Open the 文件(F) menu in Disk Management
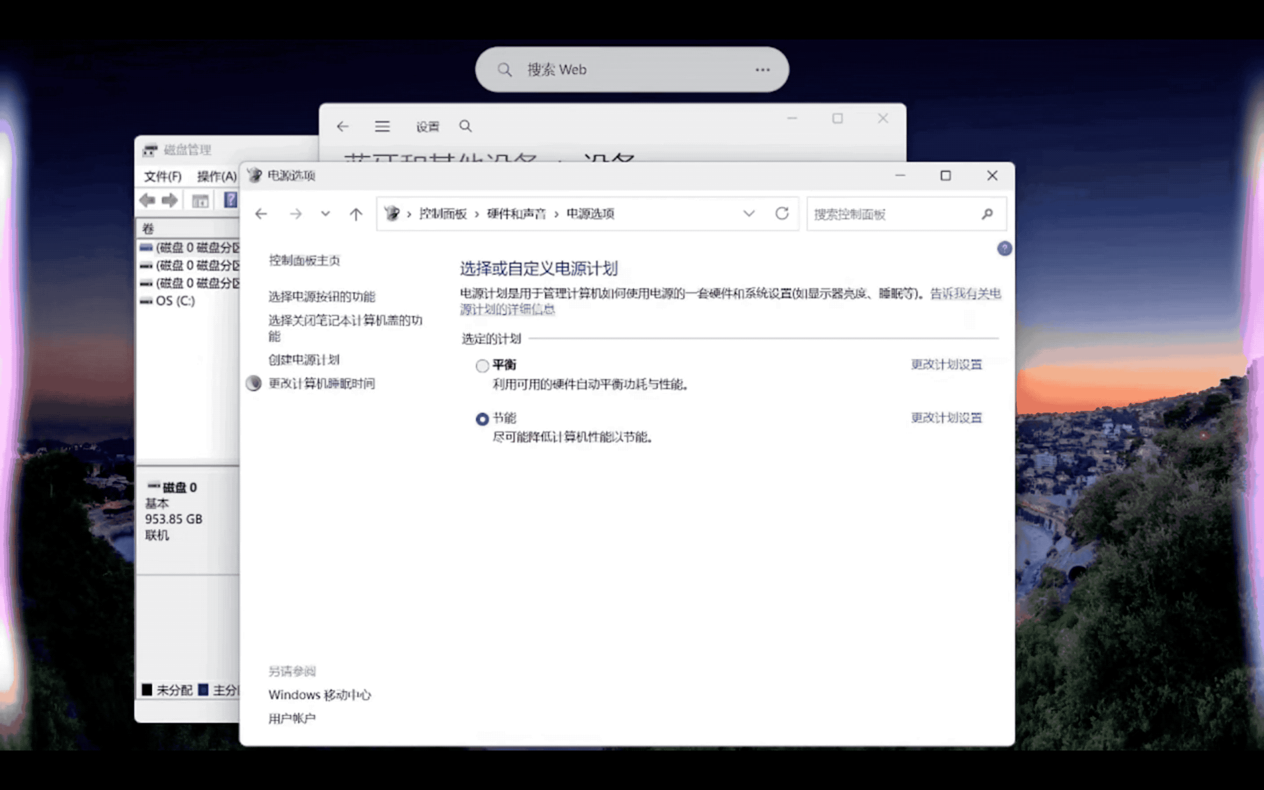The image size is (1264, 790). point(162,176)
